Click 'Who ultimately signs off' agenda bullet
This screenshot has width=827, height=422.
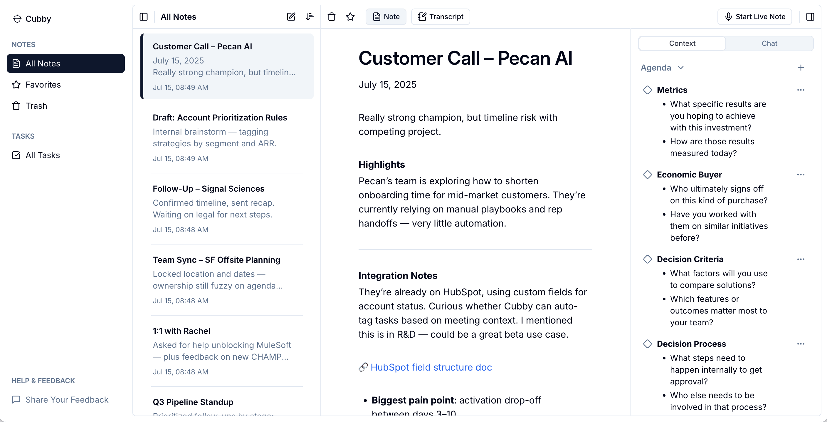pos(719,195)
